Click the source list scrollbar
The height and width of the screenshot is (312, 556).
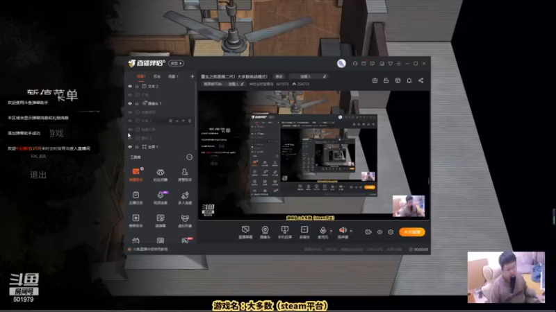(x=196, y=116)
